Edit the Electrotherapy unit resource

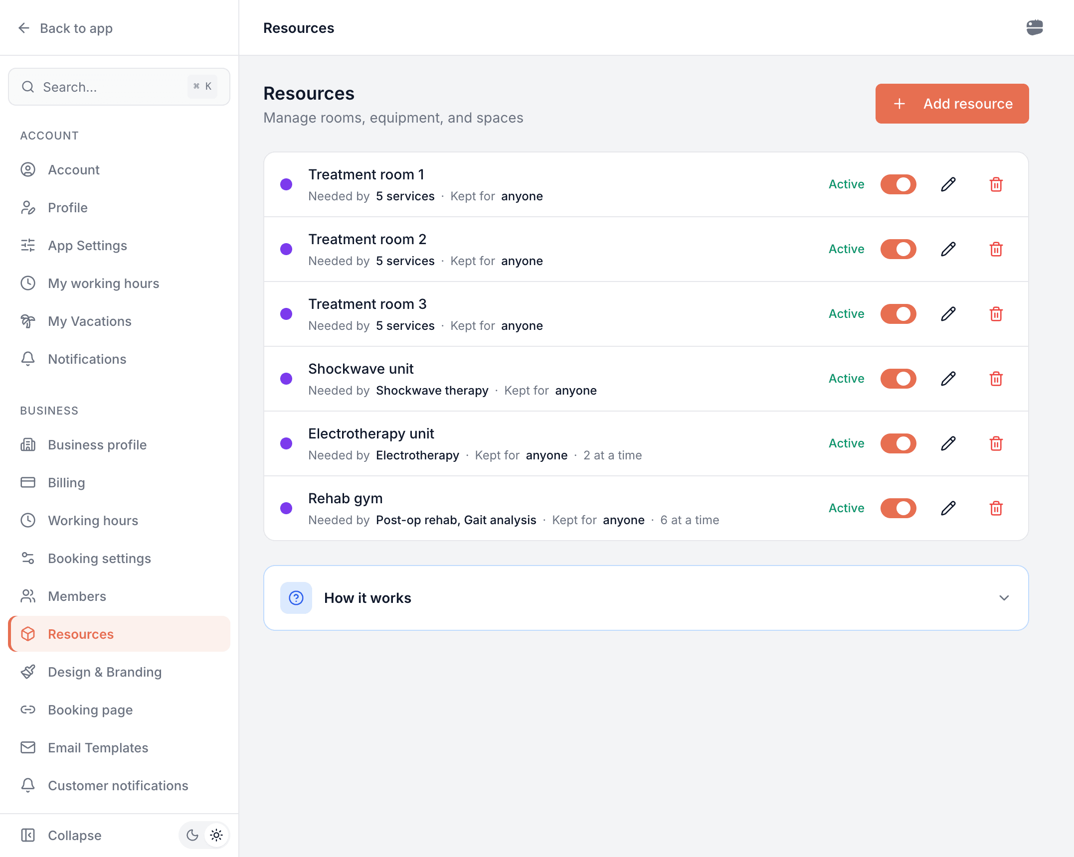click(x=948, y=443)
